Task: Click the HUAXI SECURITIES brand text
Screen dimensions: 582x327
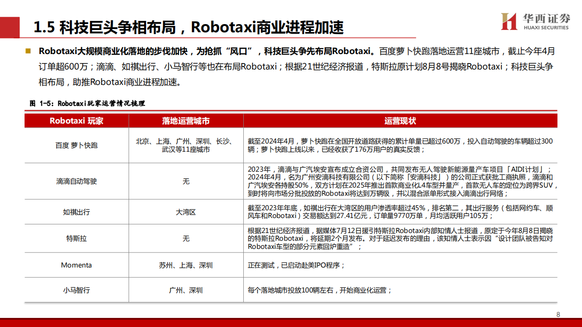Action: pyautogui.click(x=545, y=28)
